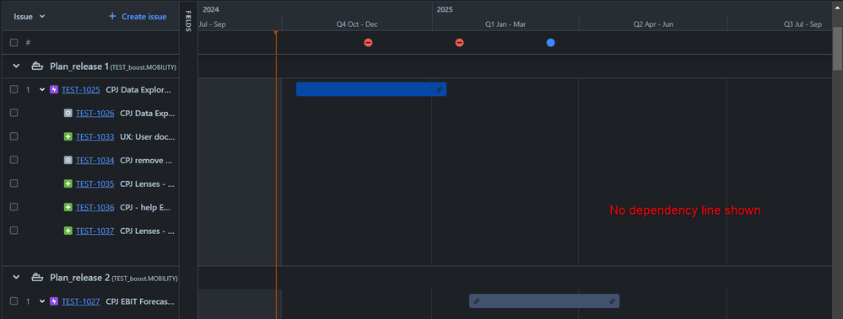Open issue link TEST-1033
This screenshot has height=319, width=843.
coord(95,136)
